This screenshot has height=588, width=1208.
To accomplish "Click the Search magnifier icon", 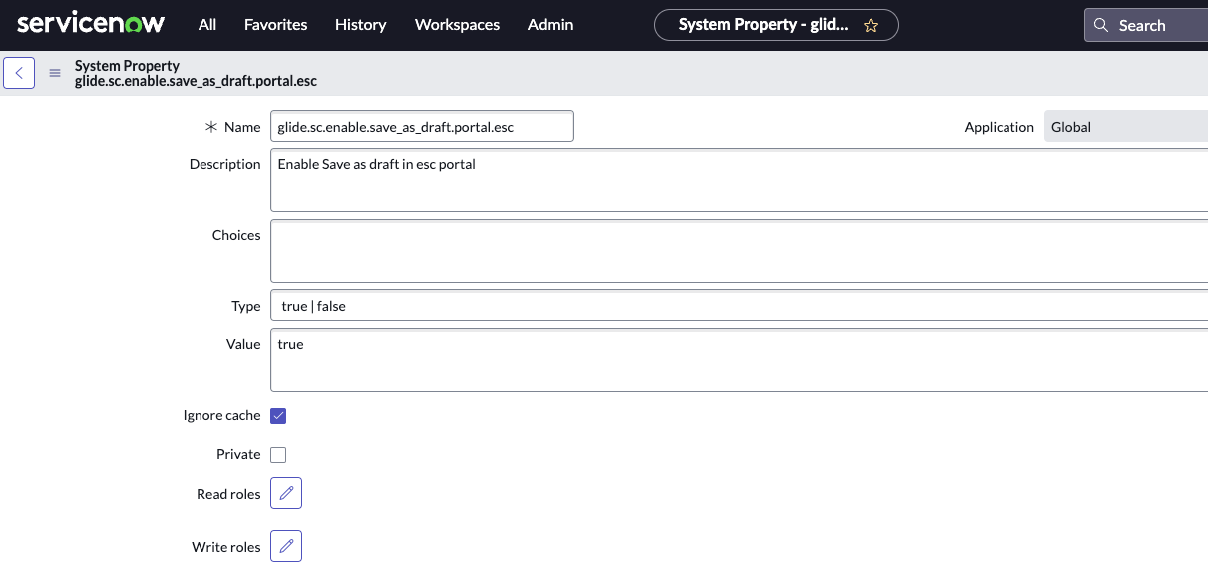I will pos(1101,25).
